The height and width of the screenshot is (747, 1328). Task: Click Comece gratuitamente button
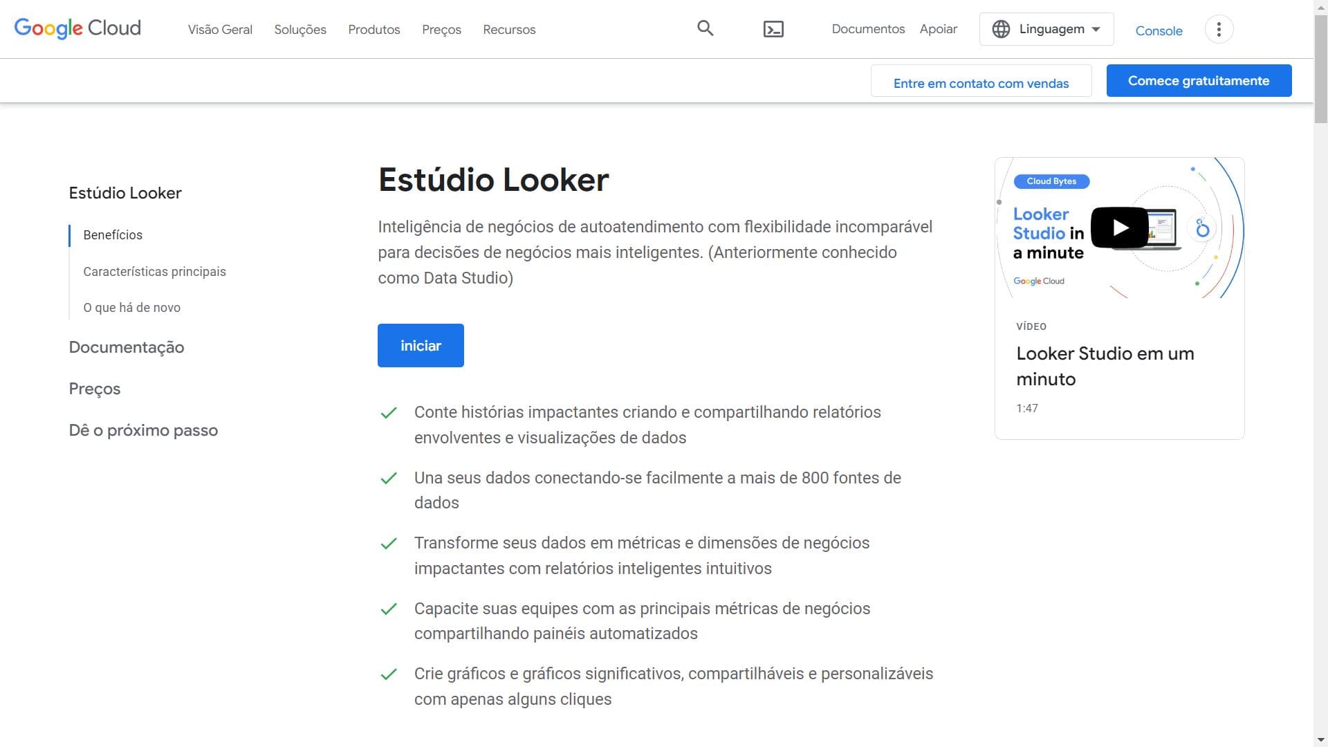[x=1199, y=81]
